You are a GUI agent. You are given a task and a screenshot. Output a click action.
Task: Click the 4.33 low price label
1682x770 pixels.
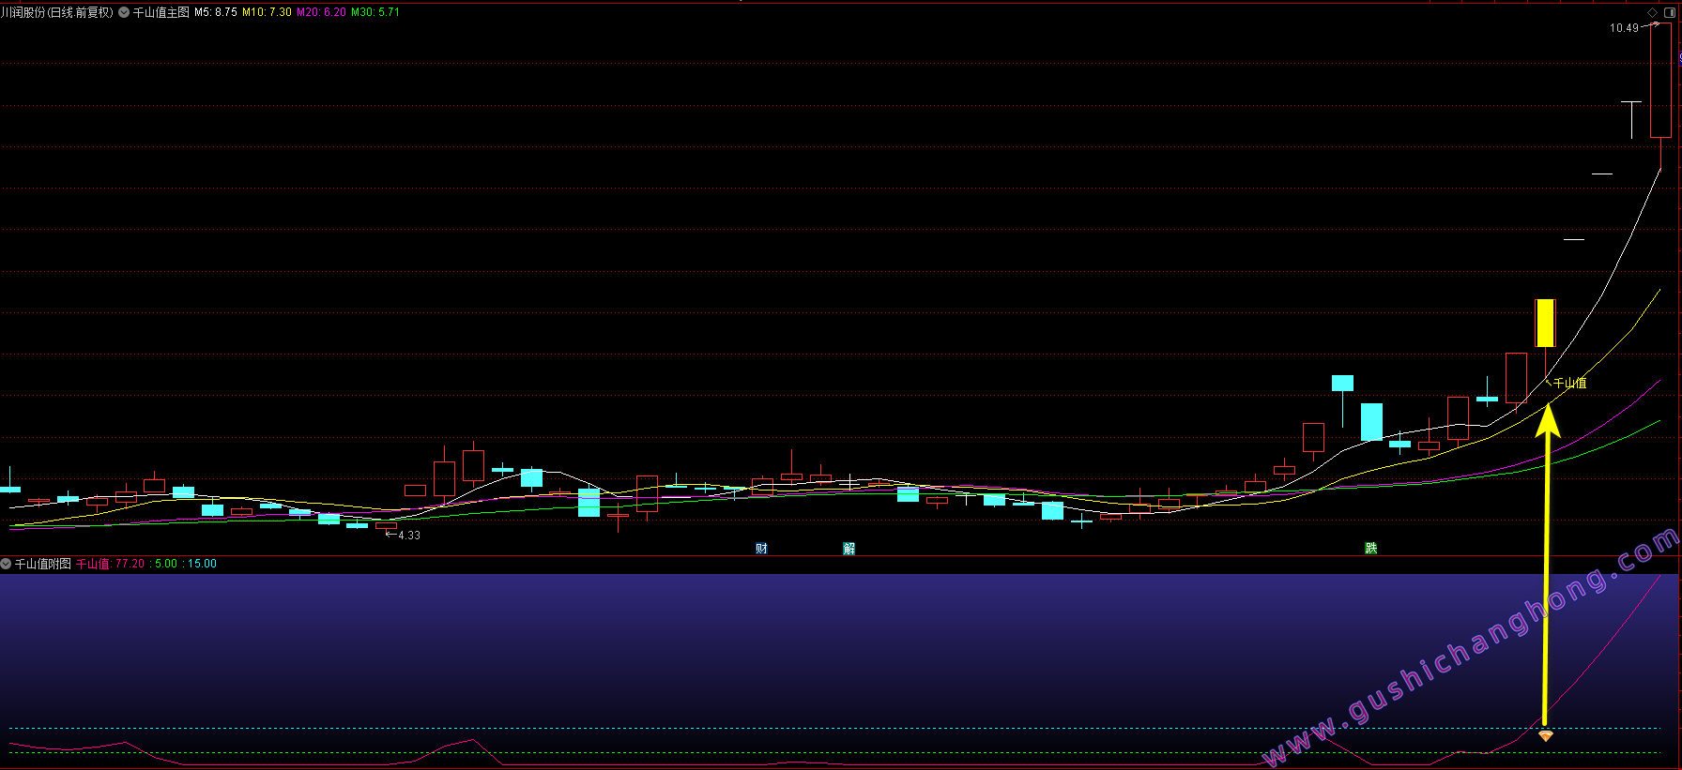409,536
